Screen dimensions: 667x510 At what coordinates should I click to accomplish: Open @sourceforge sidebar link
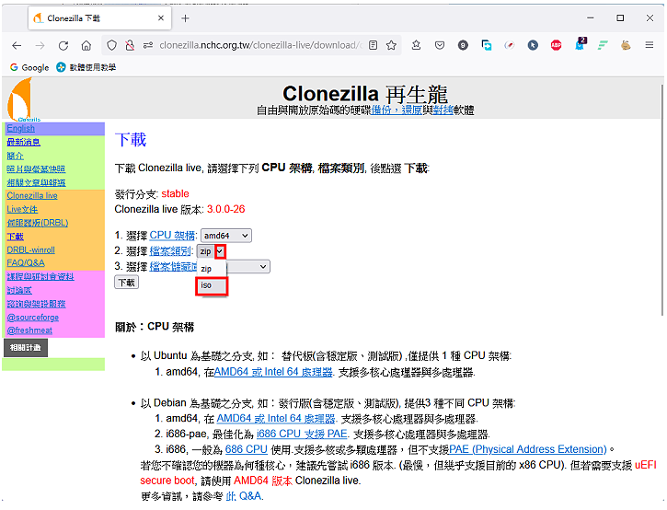point(33,318)
